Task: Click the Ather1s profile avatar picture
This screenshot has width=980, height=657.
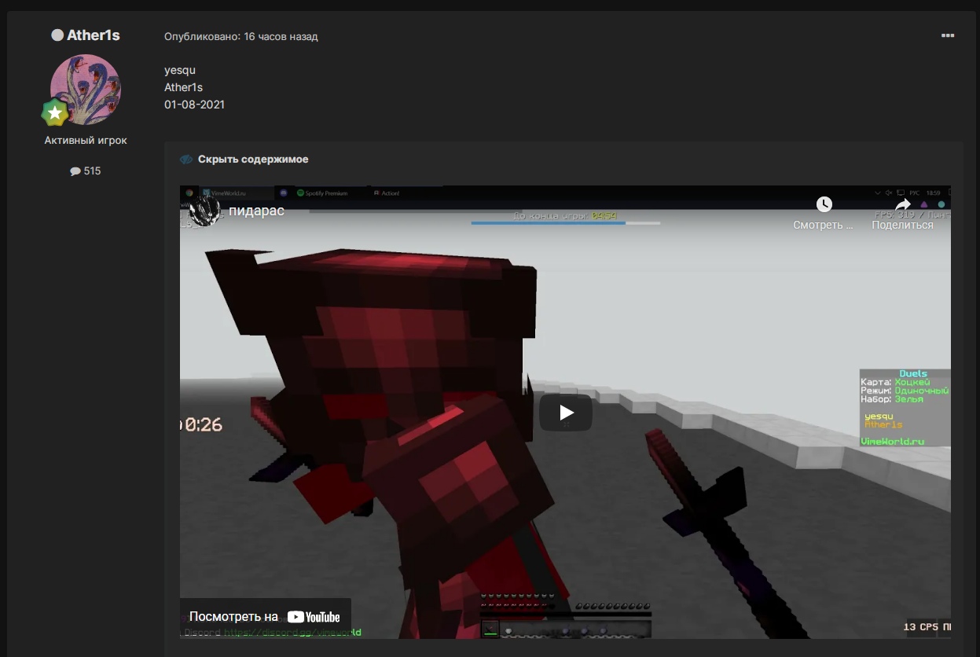Action: [x=86, y=90]
